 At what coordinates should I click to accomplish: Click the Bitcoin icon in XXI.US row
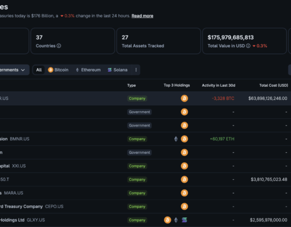point(185,166)
